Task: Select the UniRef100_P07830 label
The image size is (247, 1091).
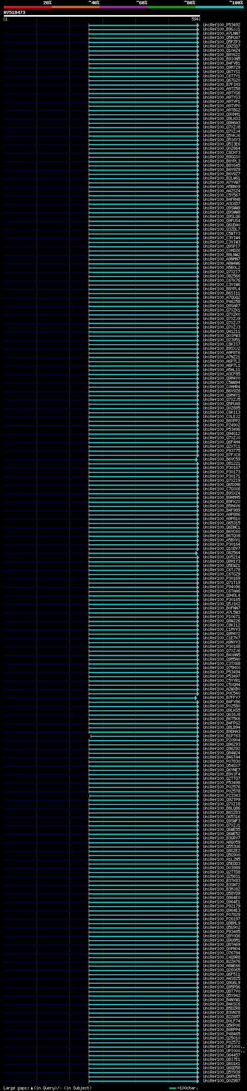Action: tap(222, 762)
